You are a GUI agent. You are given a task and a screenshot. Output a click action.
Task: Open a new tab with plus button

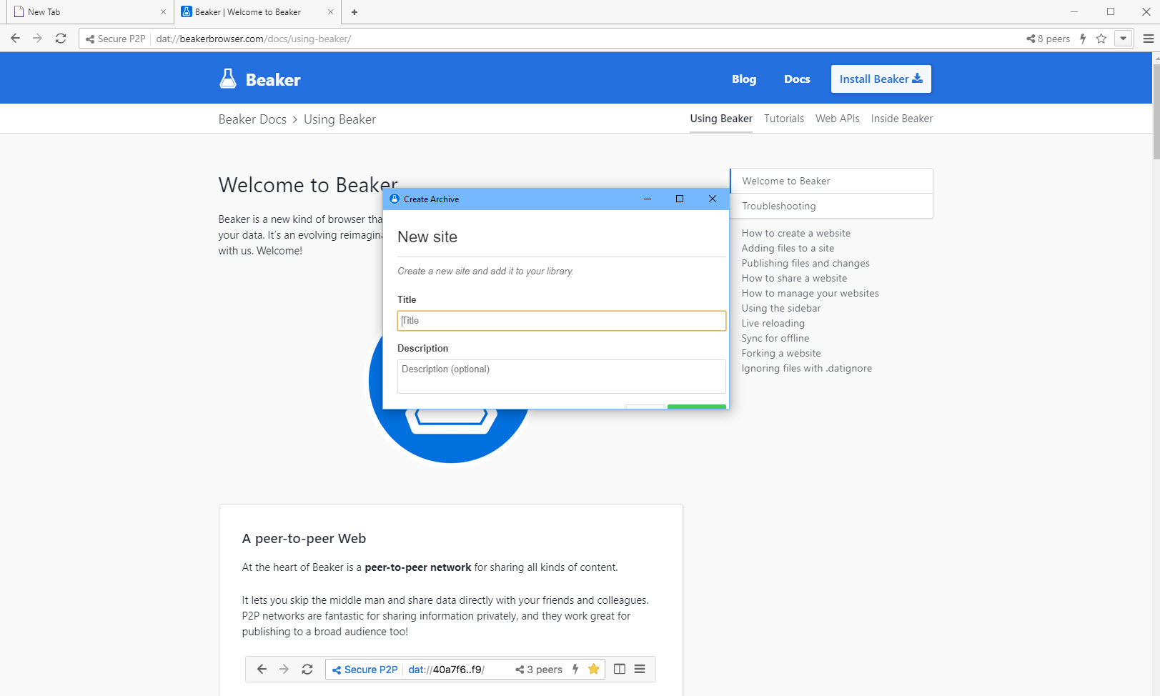[355, 12]
